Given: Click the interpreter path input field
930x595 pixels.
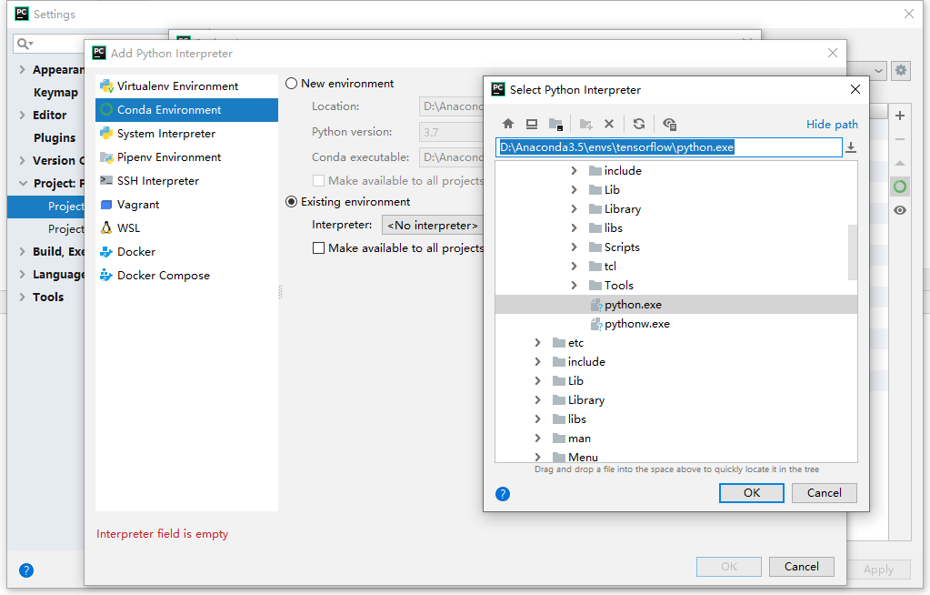Looking at the screenshot, I should pyautogui.click(x=669, y=147).
